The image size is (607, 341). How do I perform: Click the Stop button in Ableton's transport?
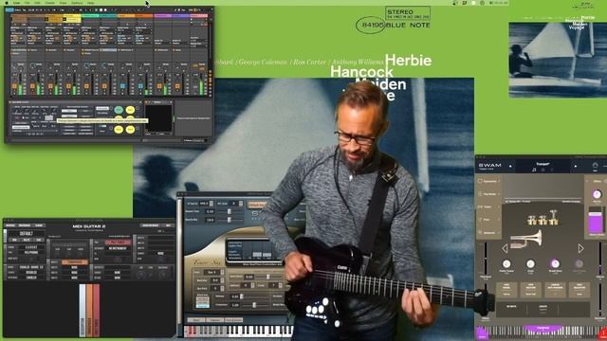(x=101, y=10)
